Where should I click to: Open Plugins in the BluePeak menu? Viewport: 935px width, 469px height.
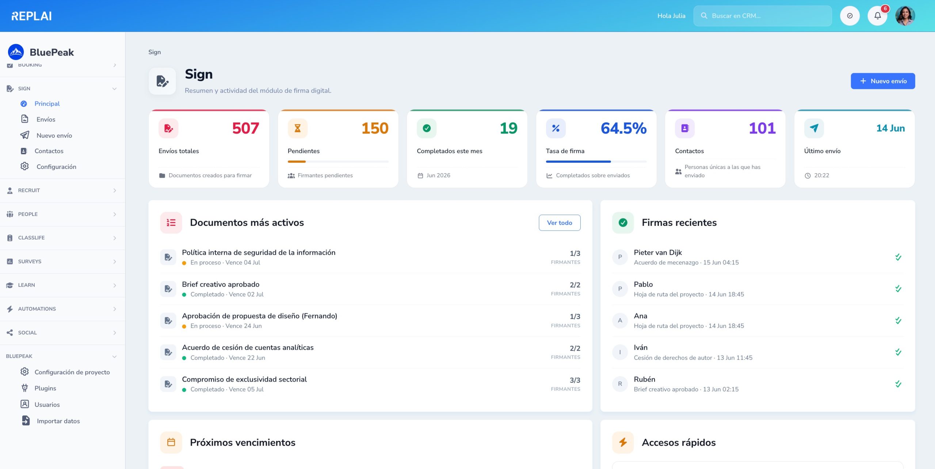tap(45, 388)
